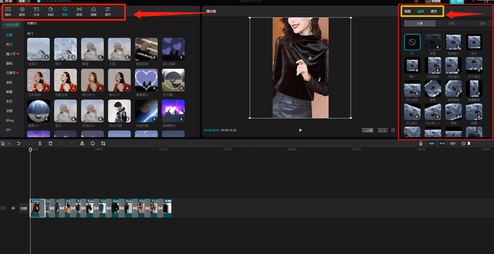This screenshot has height=254, width=494.
Task: Select the split clip tool
Action: (x=40, y=144)
